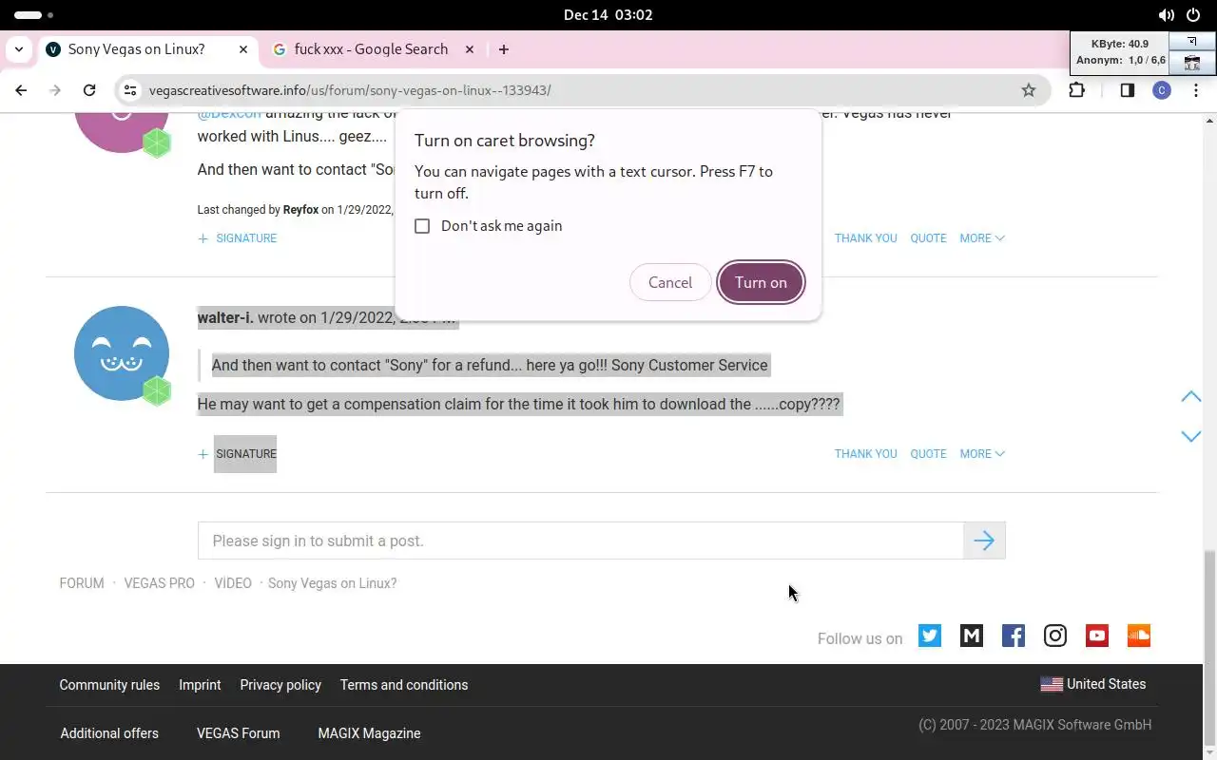Switch to Sony Vegas on Linux tab
Image resolution: width=1217 pixels, height=760 pixels.
tap(136, 49)
